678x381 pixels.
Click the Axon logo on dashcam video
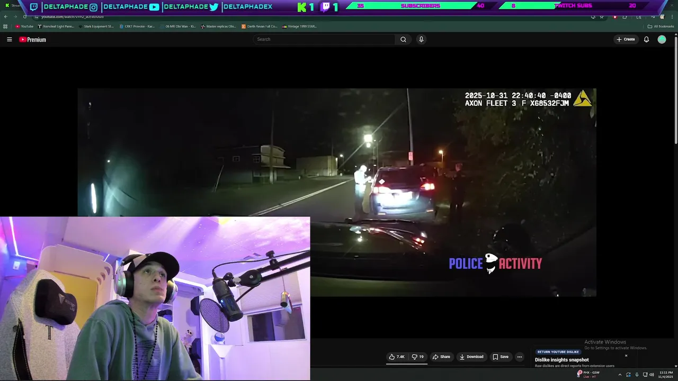click(583, 98)
